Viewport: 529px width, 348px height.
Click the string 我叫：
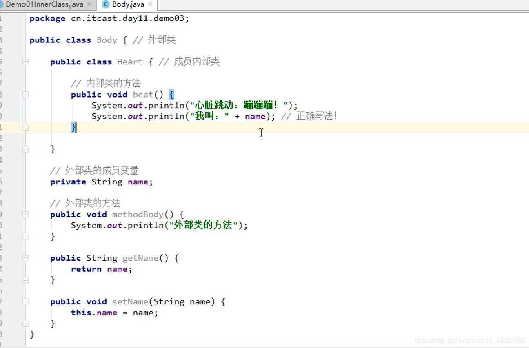[210, 116]
